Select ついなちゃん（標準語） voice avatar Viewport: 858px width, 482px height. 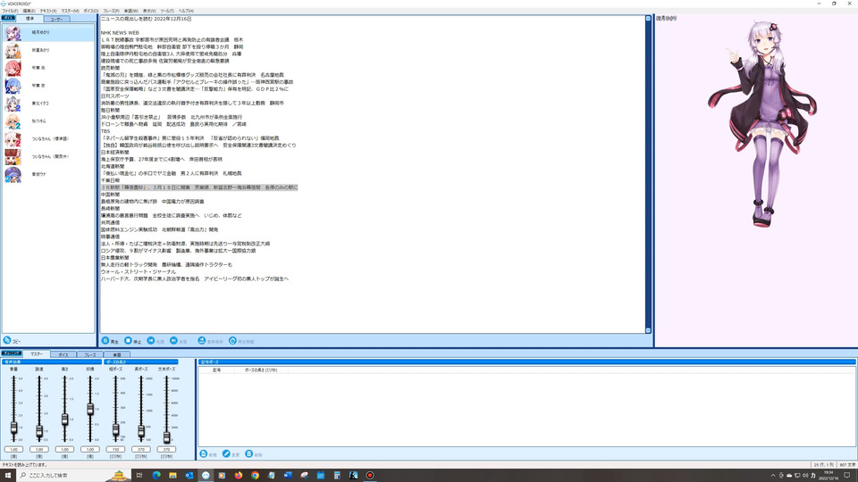pyautogui.click(x=13, y=139)
